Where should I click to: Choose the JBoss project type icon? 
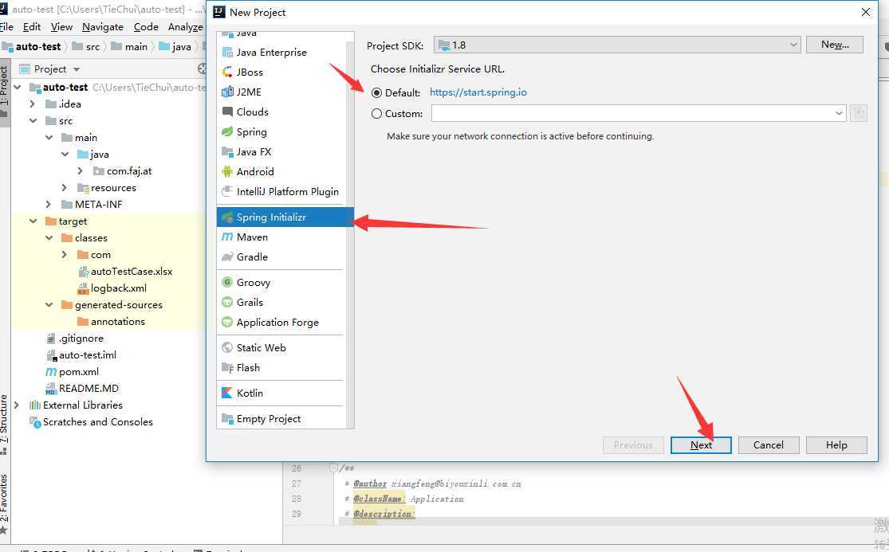click(227, 72)
